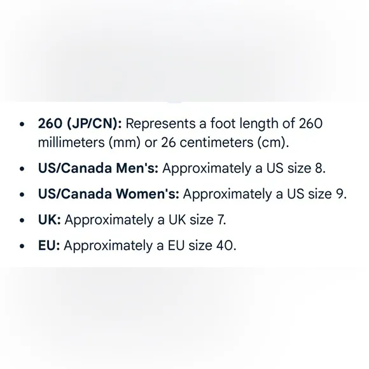
Task: Click the "26 centimeters (cm)." phrase
Action: coord(225,143)
